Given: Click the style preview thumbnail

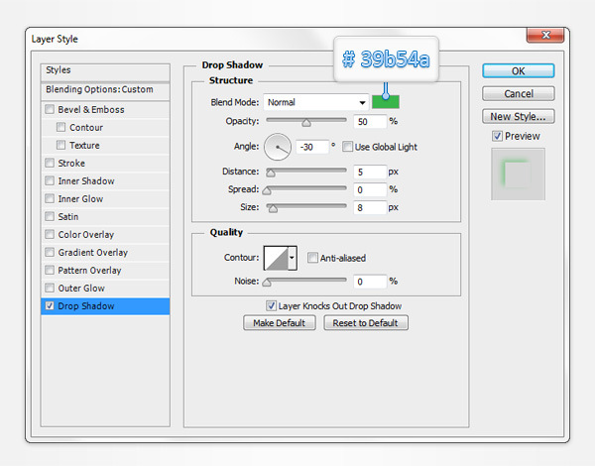Looking at the screenshot, I should pyautogui.click(x=519, y=174).
